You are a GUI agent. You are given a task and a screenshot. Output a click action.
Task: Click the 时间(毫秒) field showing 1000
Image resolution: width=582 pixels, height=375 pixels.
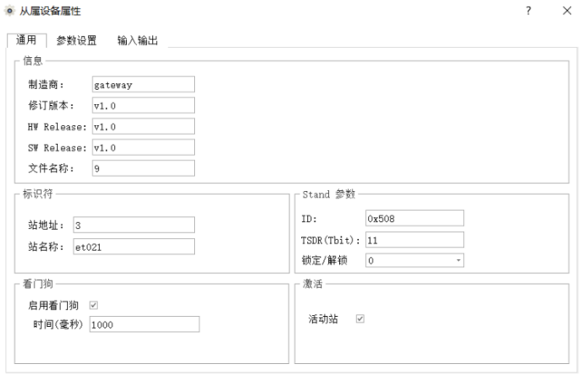click(145, 325)
